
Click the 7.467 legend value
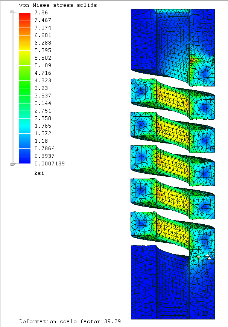(x=43, y=20)
